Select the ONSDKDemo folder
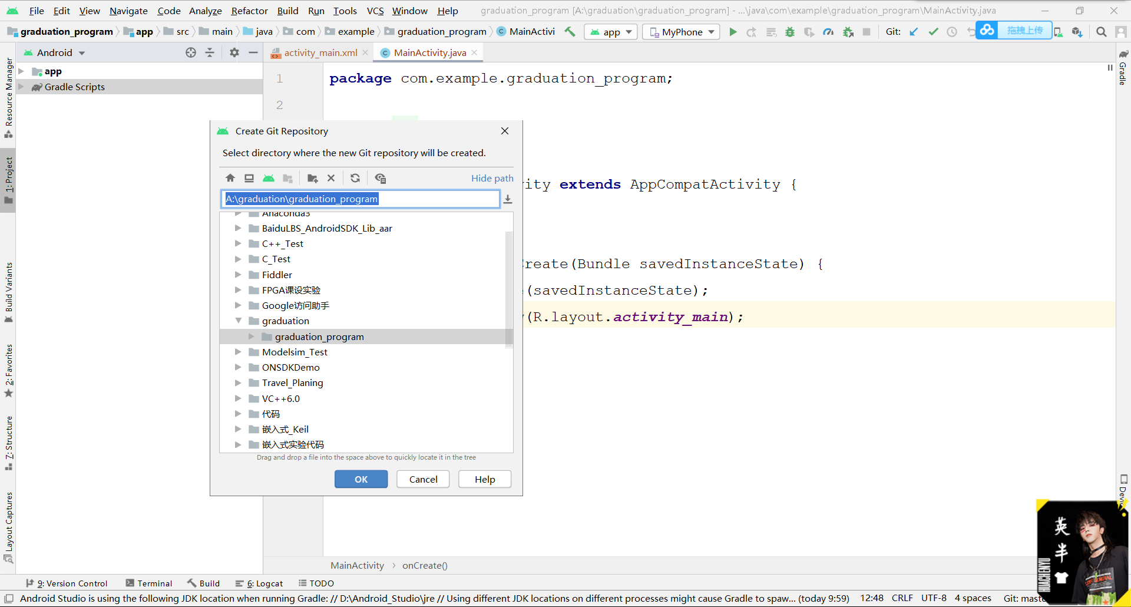The width and height of the screenshot is (1131, 607). coord(291,367)
